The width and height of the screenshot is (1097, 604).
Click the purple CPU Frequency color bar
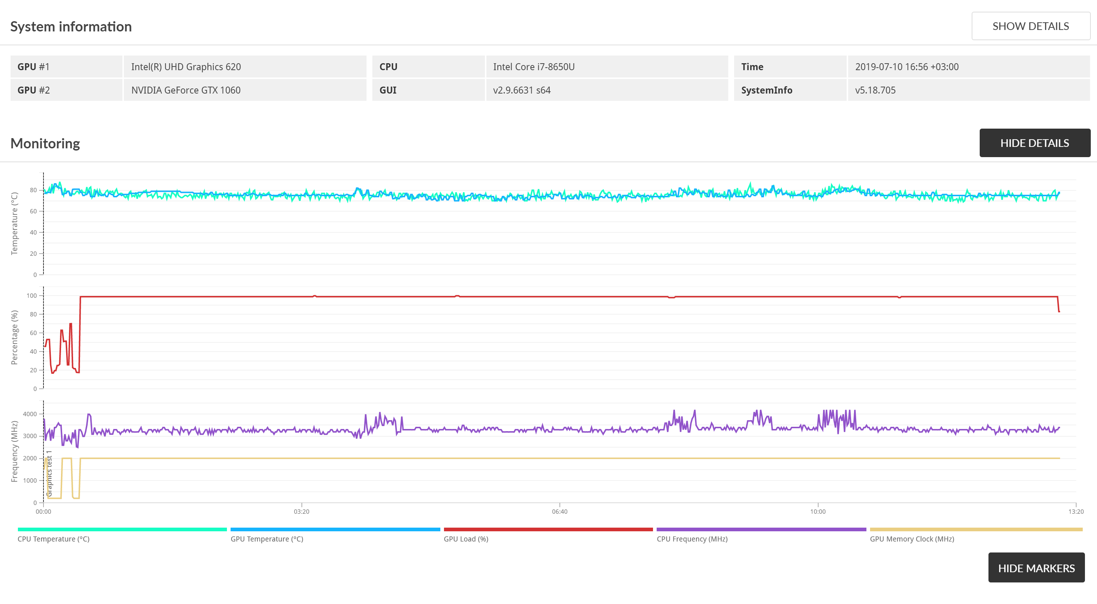(x=762, y=529)
